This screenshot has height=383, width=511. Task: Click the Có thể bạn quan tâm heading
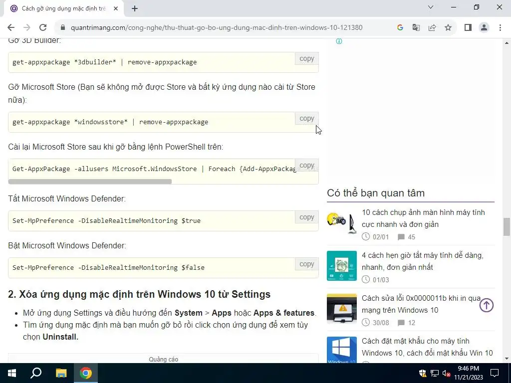(376, 193)
